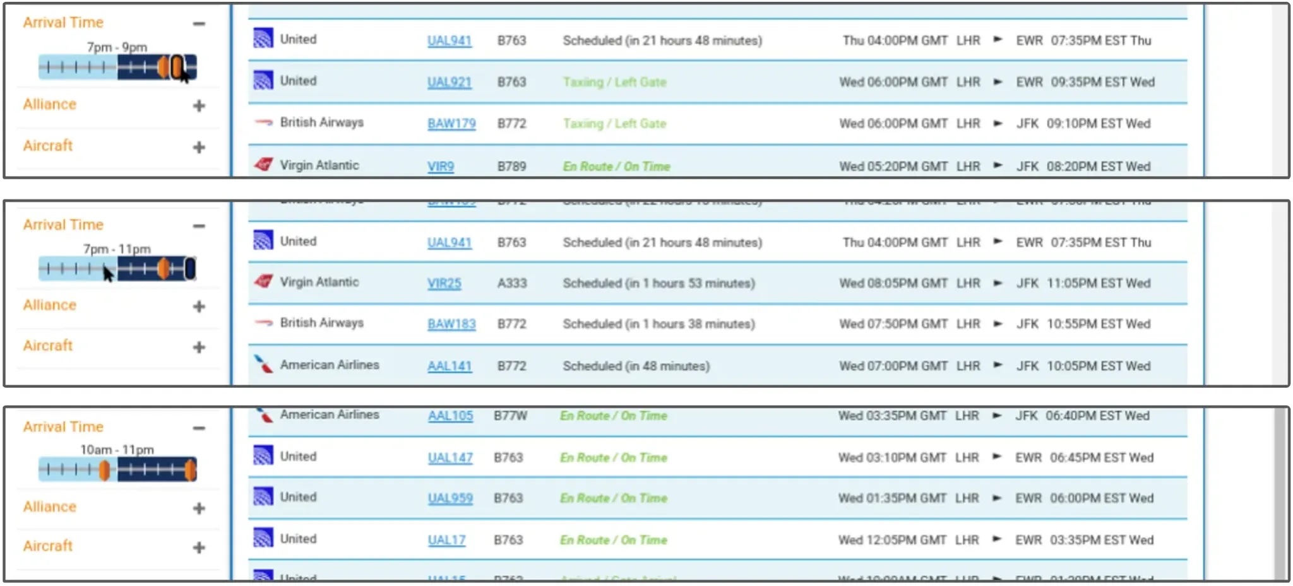The height and width of the screenshot is (586, 1293).
Task: Click the British Airways logo beside BAW183
Action: tap(263, 323)
